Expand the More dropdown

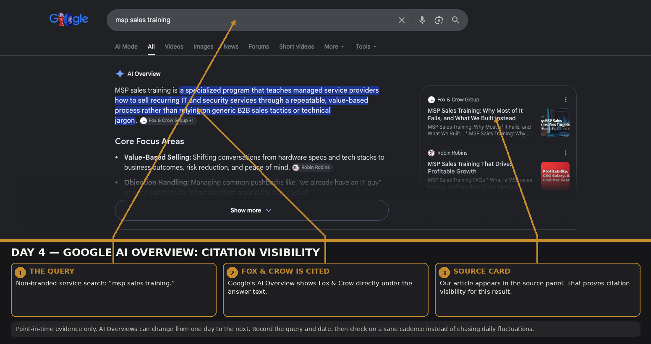(x=334, y=47)
